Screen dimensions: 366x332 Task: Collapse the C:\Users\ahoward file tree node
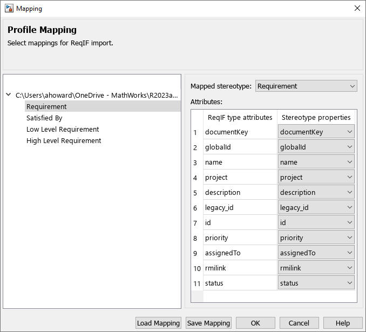click(x=9, y=95)
